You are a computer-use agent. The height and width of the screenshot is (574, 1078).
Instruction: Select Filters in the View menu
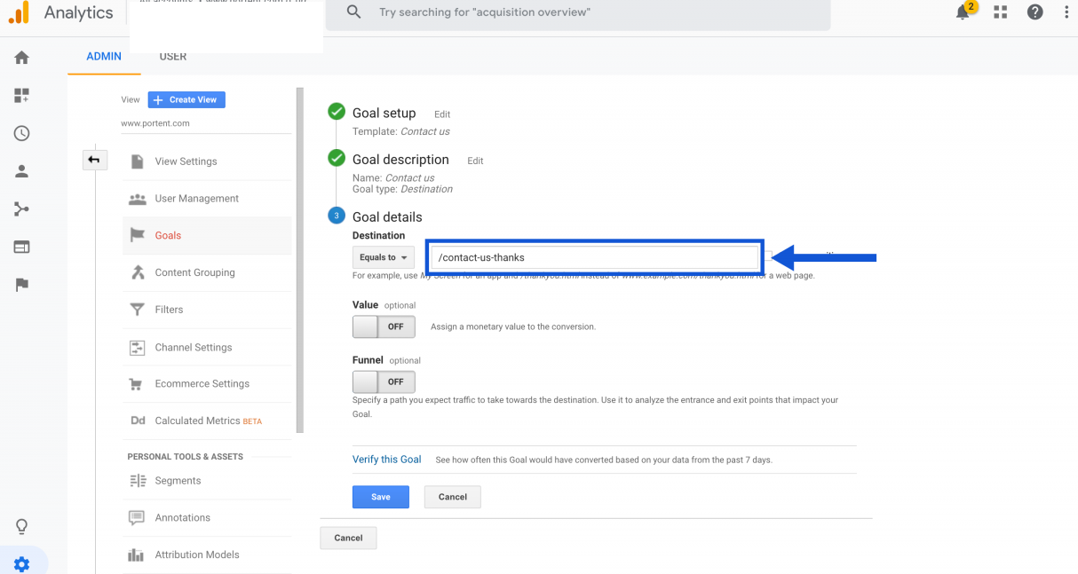[169, 310]
